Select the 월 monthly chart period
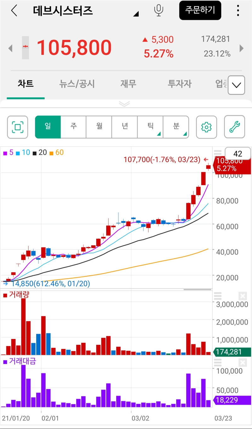This screenshot has width=252, height=429. tap(99, 127)
